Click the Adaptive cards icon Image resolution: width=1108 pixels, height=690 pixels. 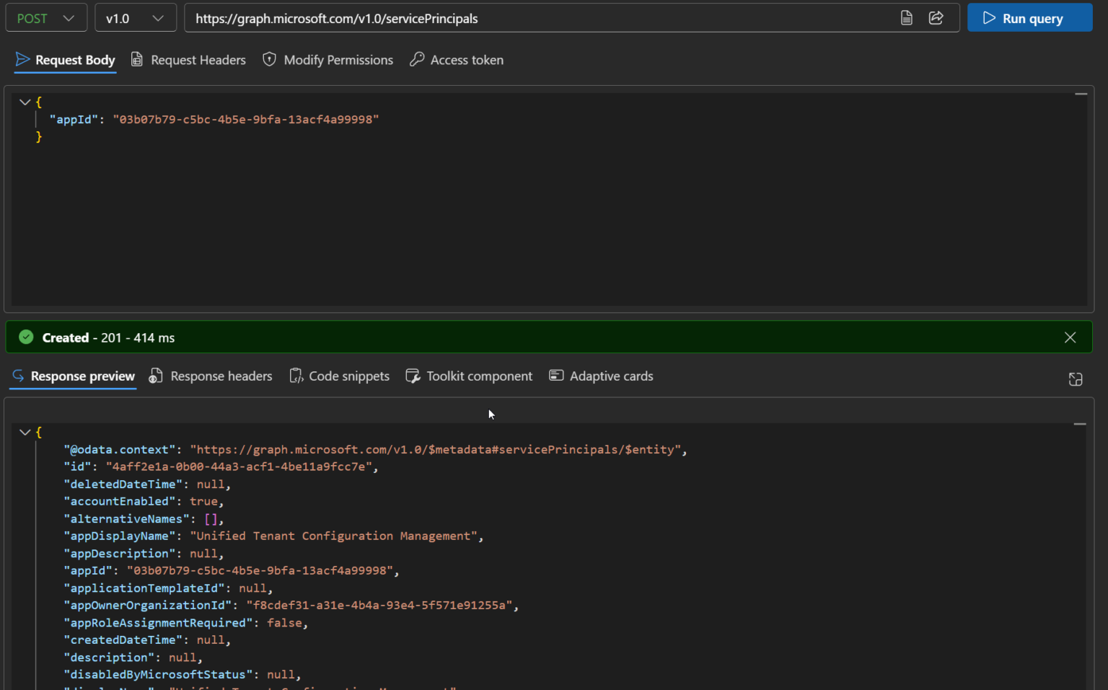point(556,376)
